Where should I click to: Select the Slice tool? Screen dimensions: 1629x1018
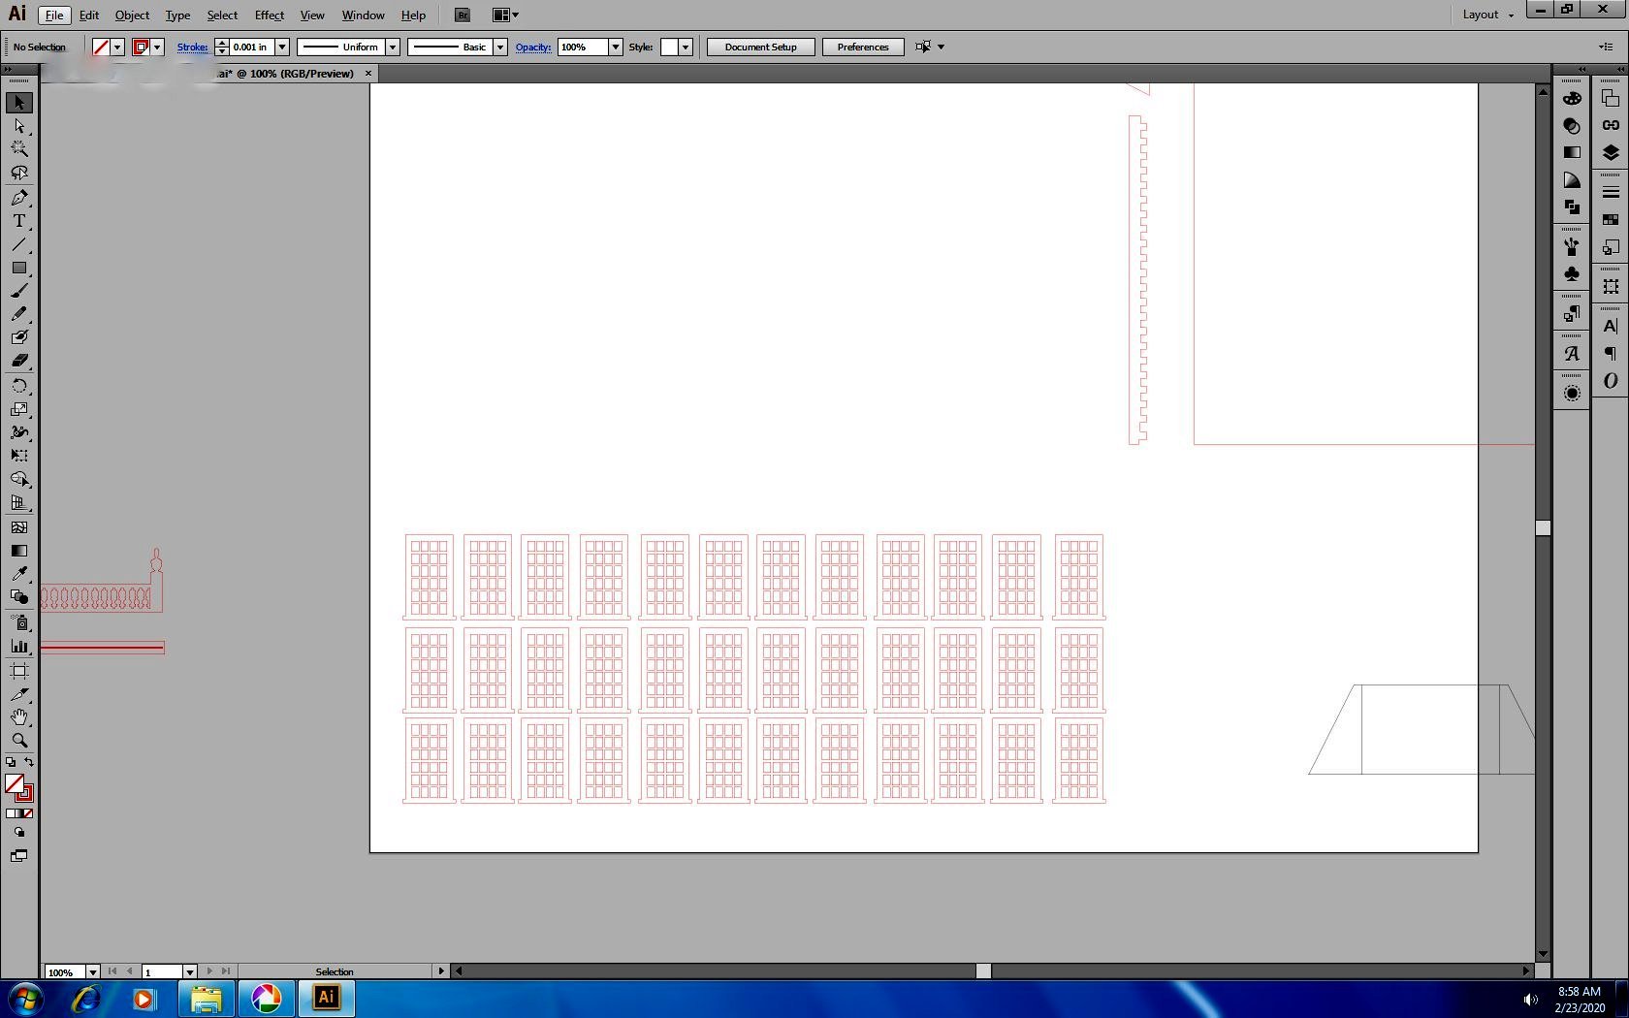tap(19, 694)
